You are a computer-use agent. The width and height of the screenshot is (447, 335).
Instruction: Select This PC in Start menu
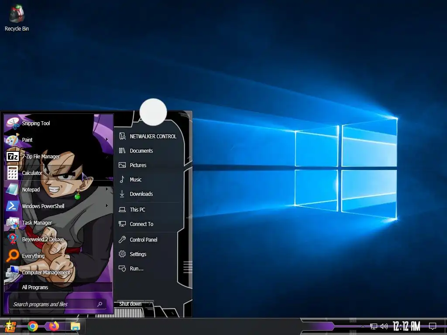(138, 210)
